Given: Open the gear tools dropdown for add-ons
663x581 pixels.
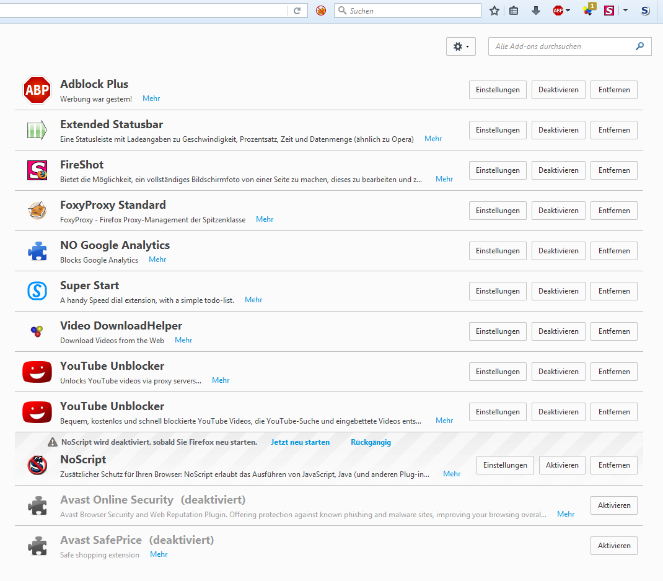Looking at the screenshot, I should coord(461,46).
